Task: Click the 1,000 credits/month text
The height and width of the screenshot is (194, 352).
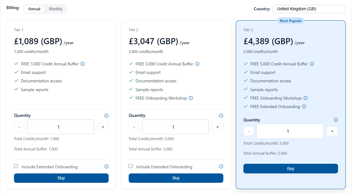Action: (31, 51)
